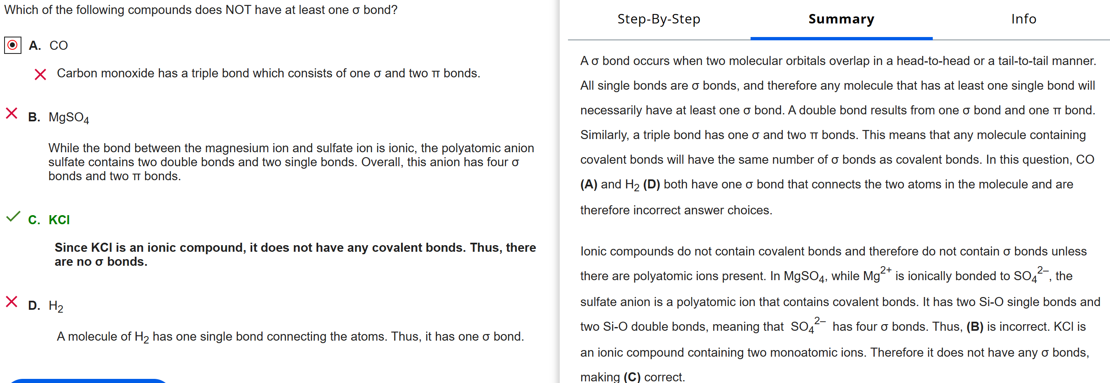Click the H2 single bond explanation
Viewport: 1110px width, 383px height.
coord(290,337)
